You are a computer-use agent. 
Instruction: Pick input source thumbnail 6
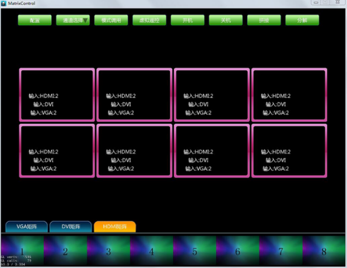click(237, 251)
